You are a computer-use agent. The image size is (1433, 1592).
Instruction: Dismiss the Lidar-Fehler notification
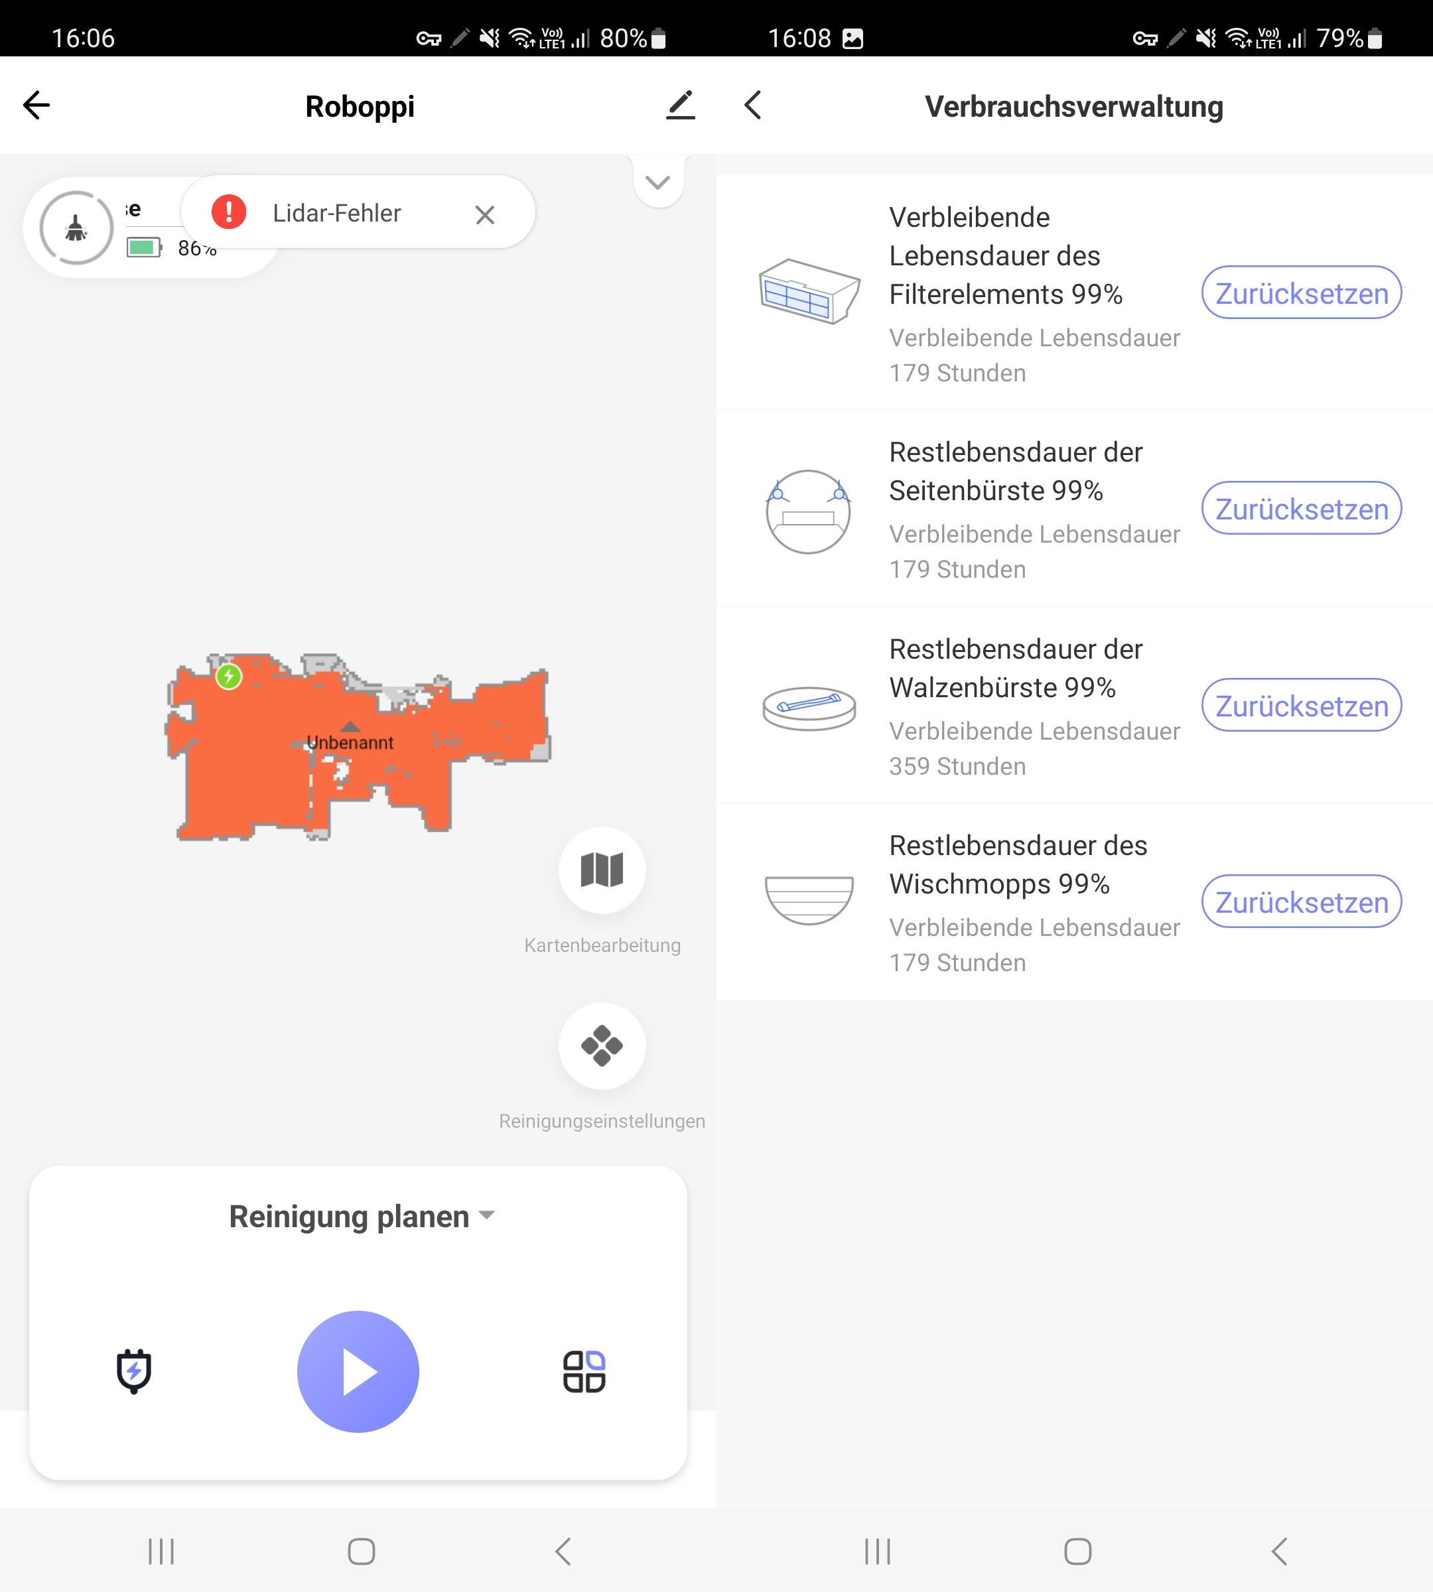coord(485,214)
